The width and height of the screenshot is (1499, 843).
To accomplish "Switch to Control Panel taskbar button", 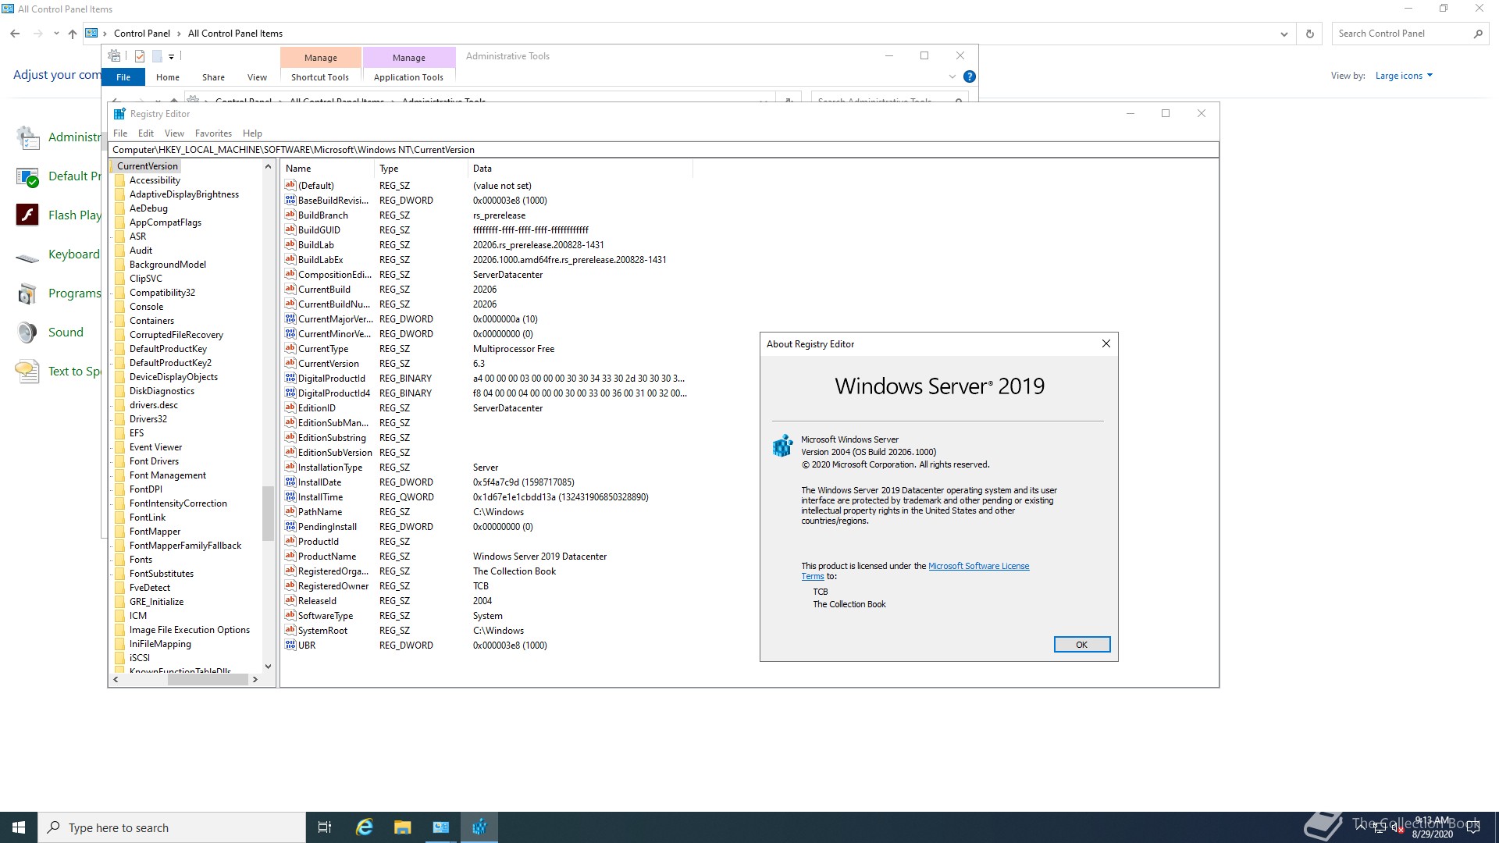I will pos(441,827).
